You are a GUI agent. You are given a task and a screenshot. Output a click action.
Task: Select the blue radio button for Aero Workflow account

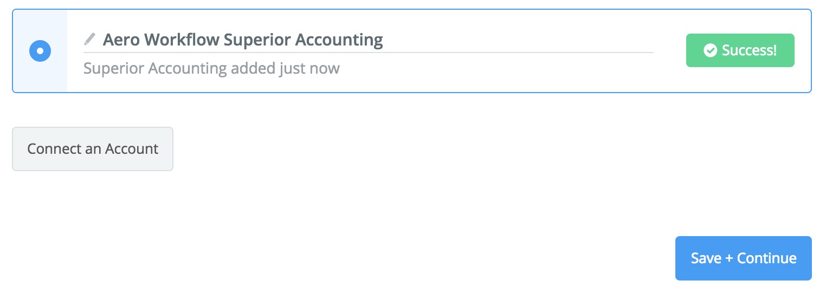(40, 51)
